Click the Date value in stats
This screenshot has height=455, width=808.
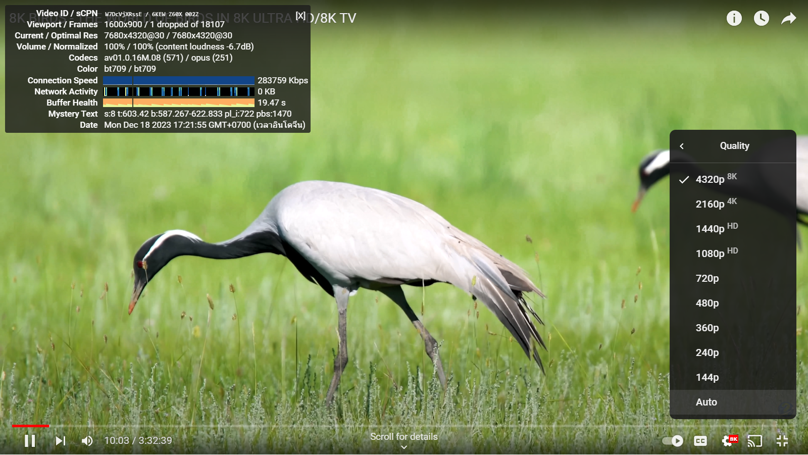coord(205,125)
